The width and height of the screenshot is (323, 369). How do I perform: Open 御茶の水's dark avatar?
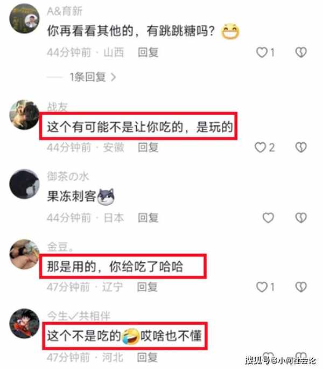(x=24, y=184)
